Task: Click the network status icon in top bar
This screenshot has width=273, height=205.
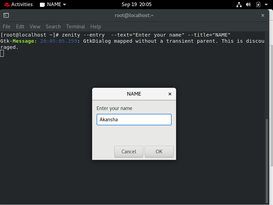Action: 239,4
